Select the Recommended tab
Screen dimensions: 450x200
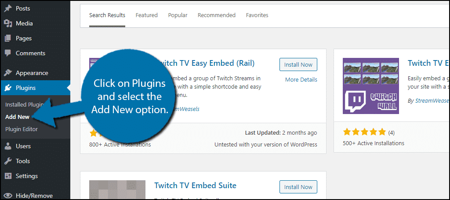217,15
